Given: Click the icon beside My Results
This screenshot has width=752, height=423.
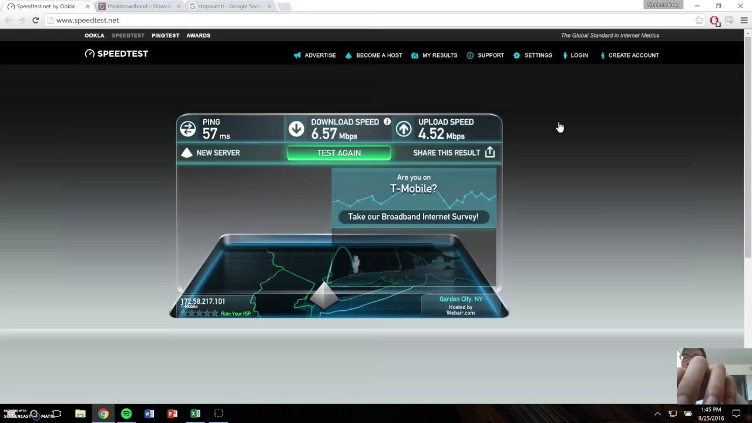Looking at the screenshot, I should pos(415,55).
